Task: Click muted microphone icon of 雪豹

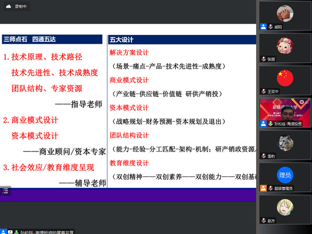Action: [263, 156]
